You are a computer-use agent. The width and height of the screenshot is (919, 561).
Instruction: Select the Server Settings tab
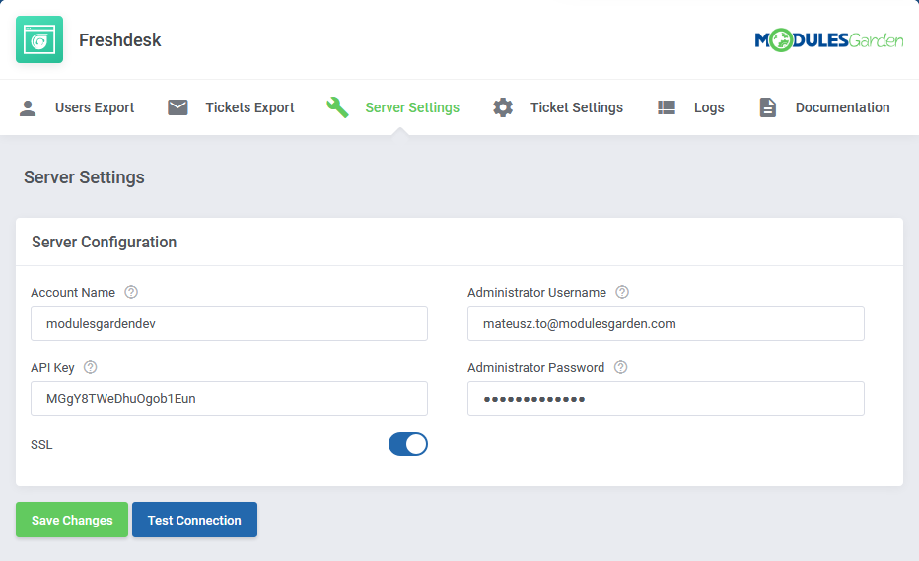[393, 107]
